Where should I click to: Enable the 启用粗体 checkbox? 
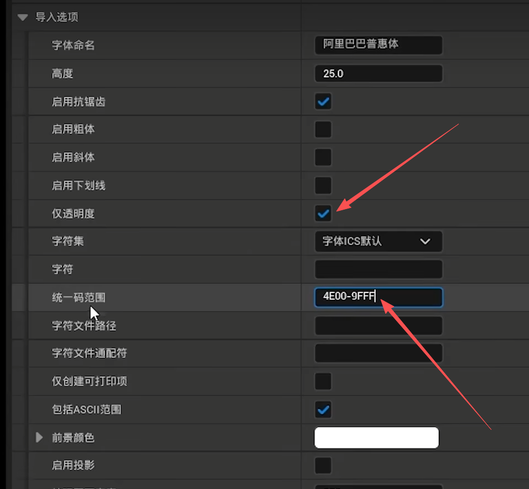point(323,129)
